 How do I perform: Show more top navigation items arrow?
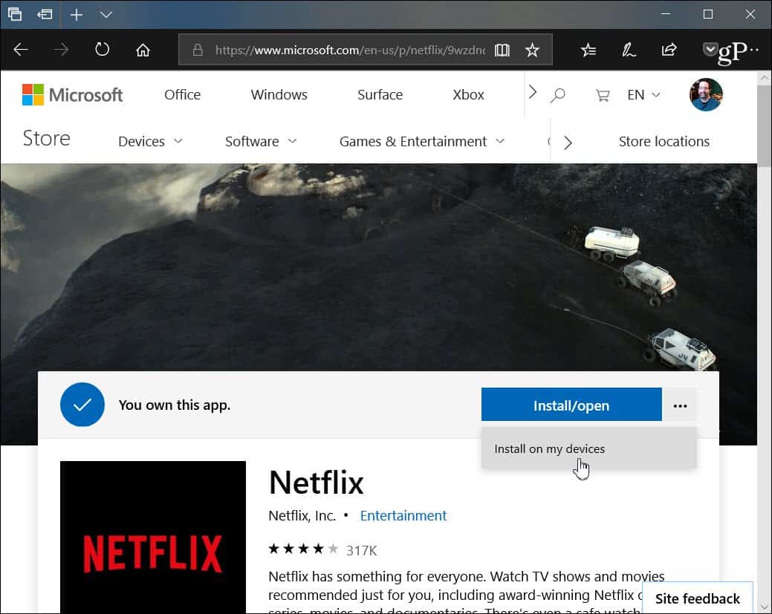[x=532, y=92]
